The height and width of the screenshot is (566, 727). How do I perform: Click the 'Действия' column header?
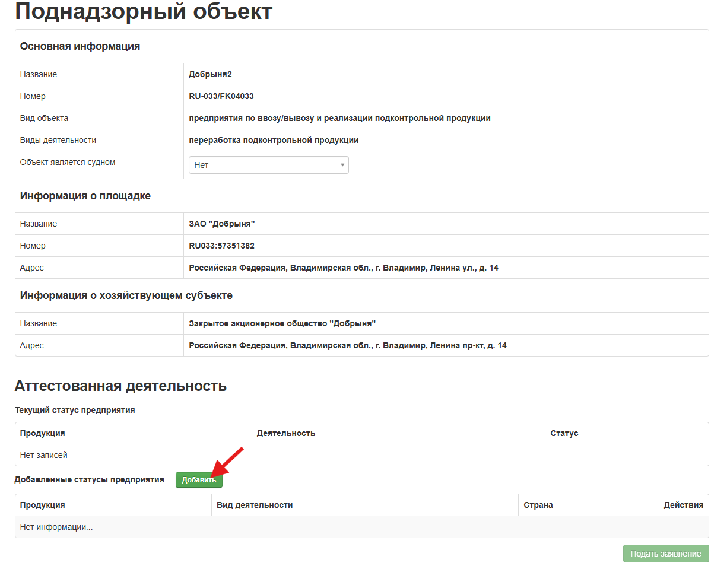coord(683,505)
